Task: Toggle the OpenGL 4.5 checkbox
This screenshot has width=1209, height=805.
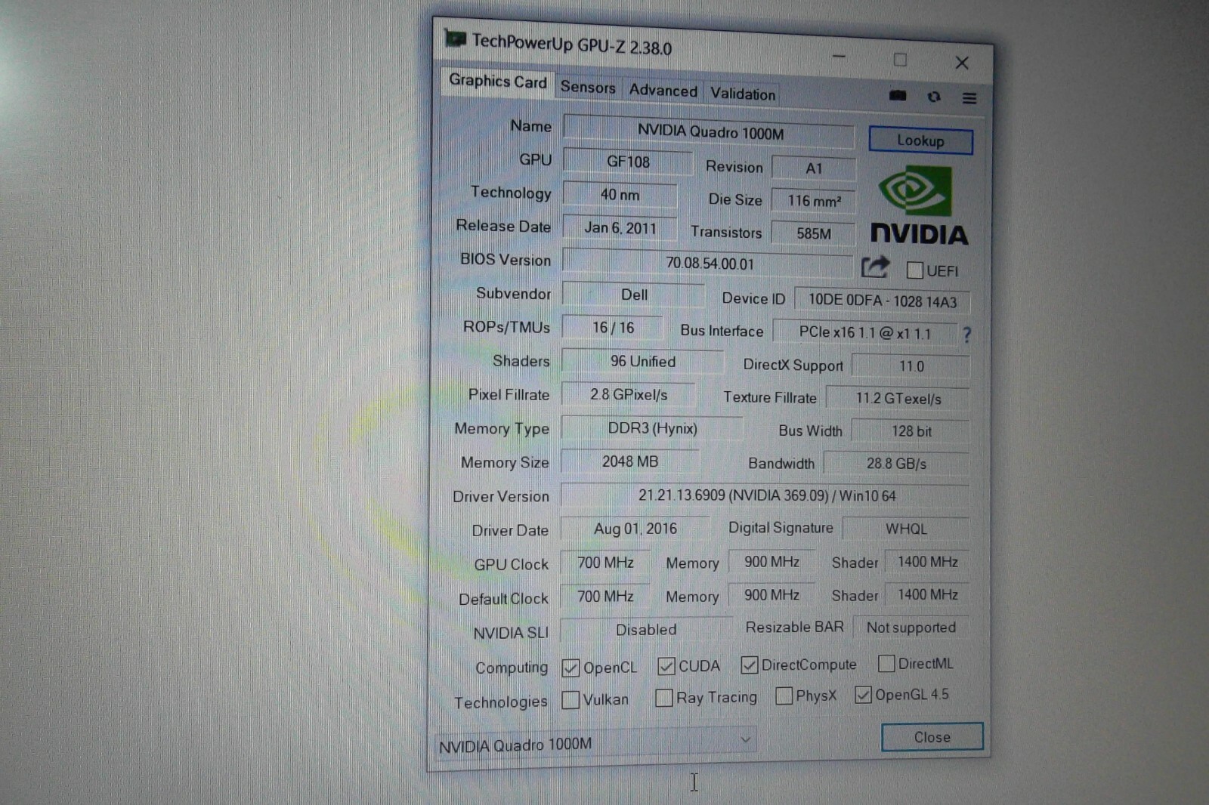Action: tap(863, 695)
